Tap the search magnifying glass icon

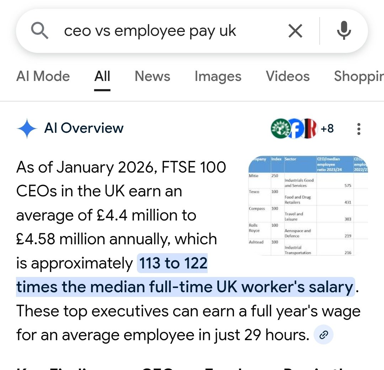pos(40,31)
